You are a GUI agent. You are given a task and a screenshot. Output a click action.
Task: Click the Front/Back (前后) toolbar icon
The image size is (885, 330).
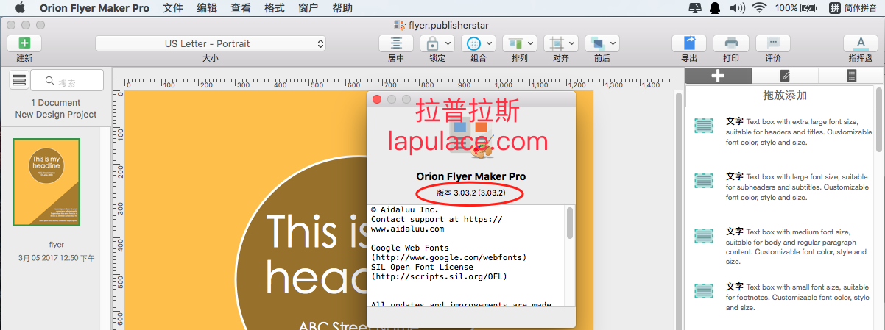[x=598, y=43]
